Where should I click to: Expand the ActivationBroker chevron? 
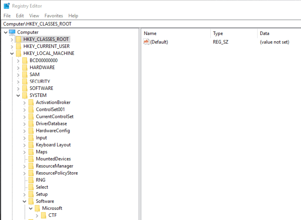point(24,103)
